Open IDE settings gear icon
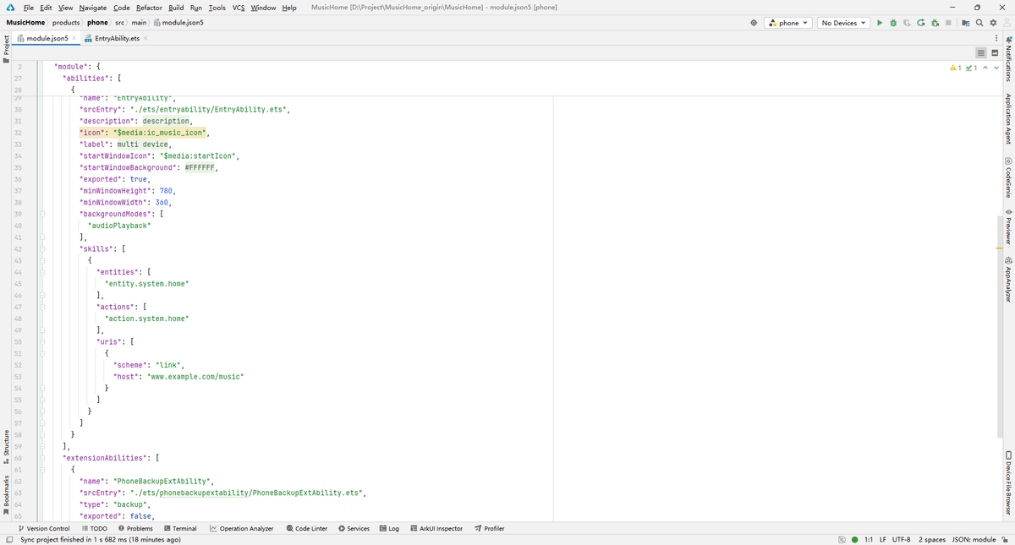1015x545 pixels. [994, 23]
